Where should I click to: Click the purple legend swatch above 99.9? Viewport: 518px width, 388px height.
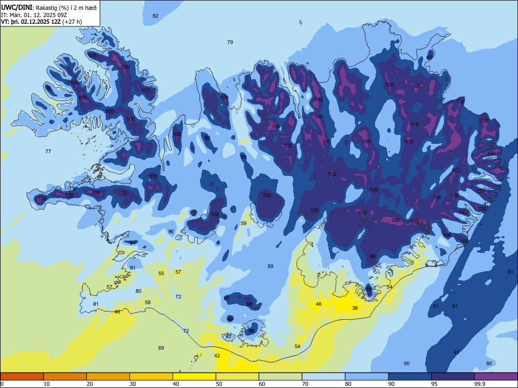496,377
